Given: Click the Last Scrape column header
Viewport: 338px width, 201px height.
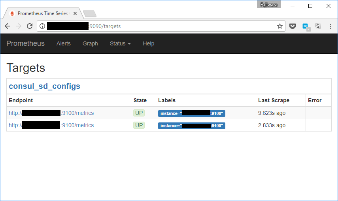Looking at the screenshot, I should (x=274, y=100).
